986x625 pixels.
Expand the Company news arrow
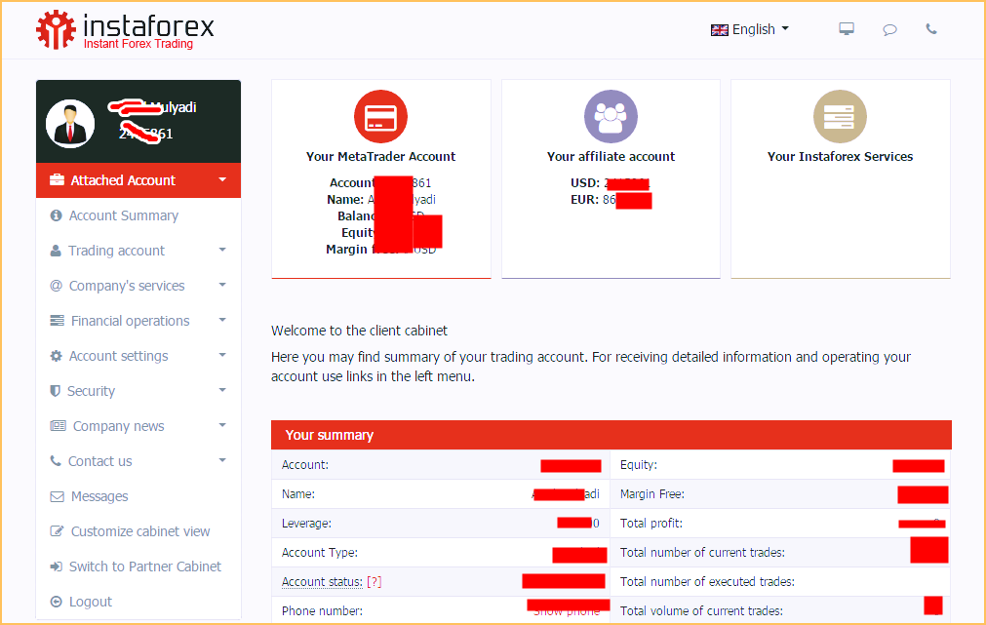222,426
